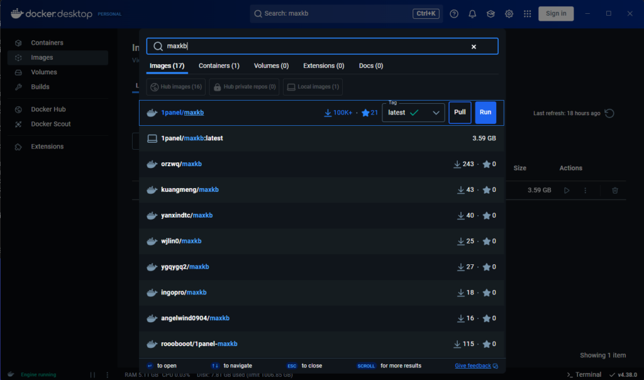Click the Docker Desktop whale logo
This screenshot has width=644, height=380.
click(16, 14)
